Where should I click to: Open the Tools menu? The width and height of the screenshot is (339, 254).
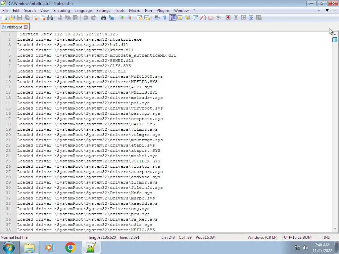tap(120, 11)
